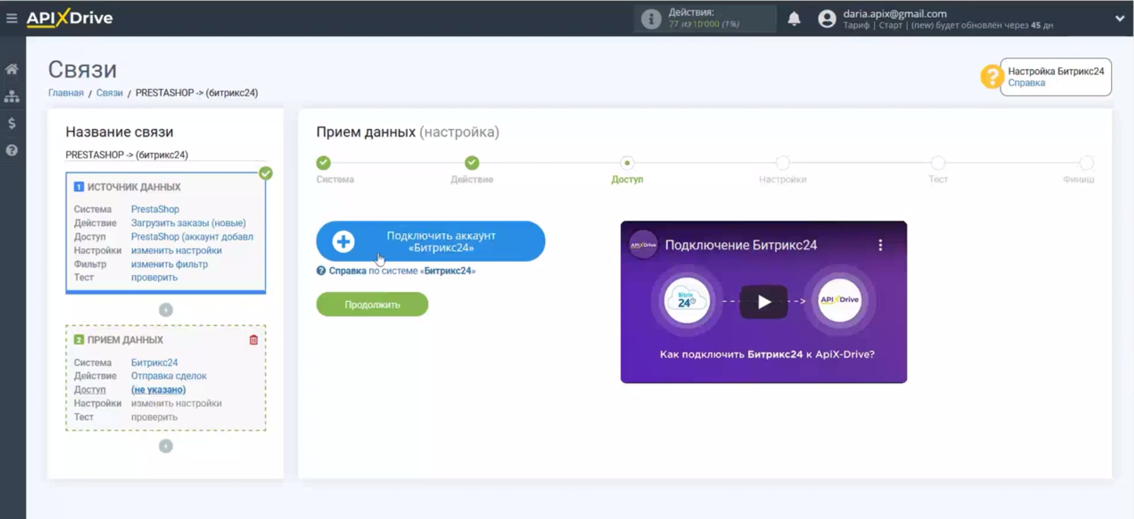Image resolution: width=1134 pixels, height=519 pixels.
Task: Open Отправка сделок action link
Action: click(168, 376)
